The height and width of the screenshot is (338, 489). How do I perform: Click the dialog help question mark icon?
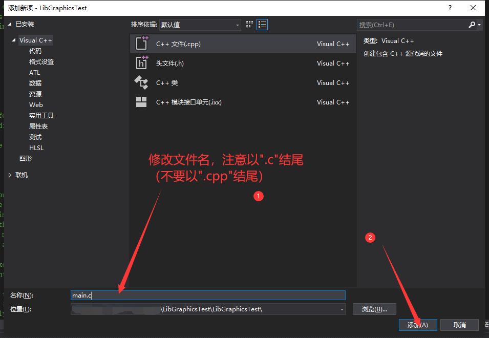[x=450, y=8]
